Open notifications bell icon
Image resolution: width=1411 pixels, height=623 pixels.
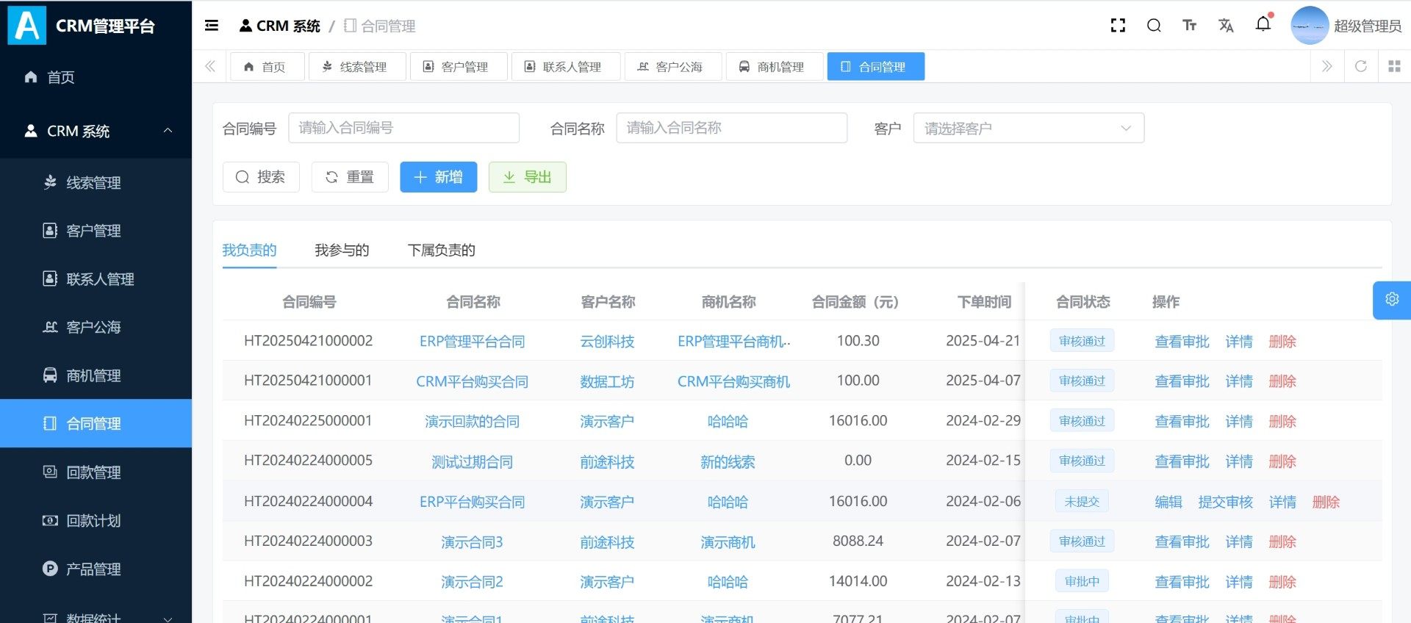click(x=1263, y=24)
